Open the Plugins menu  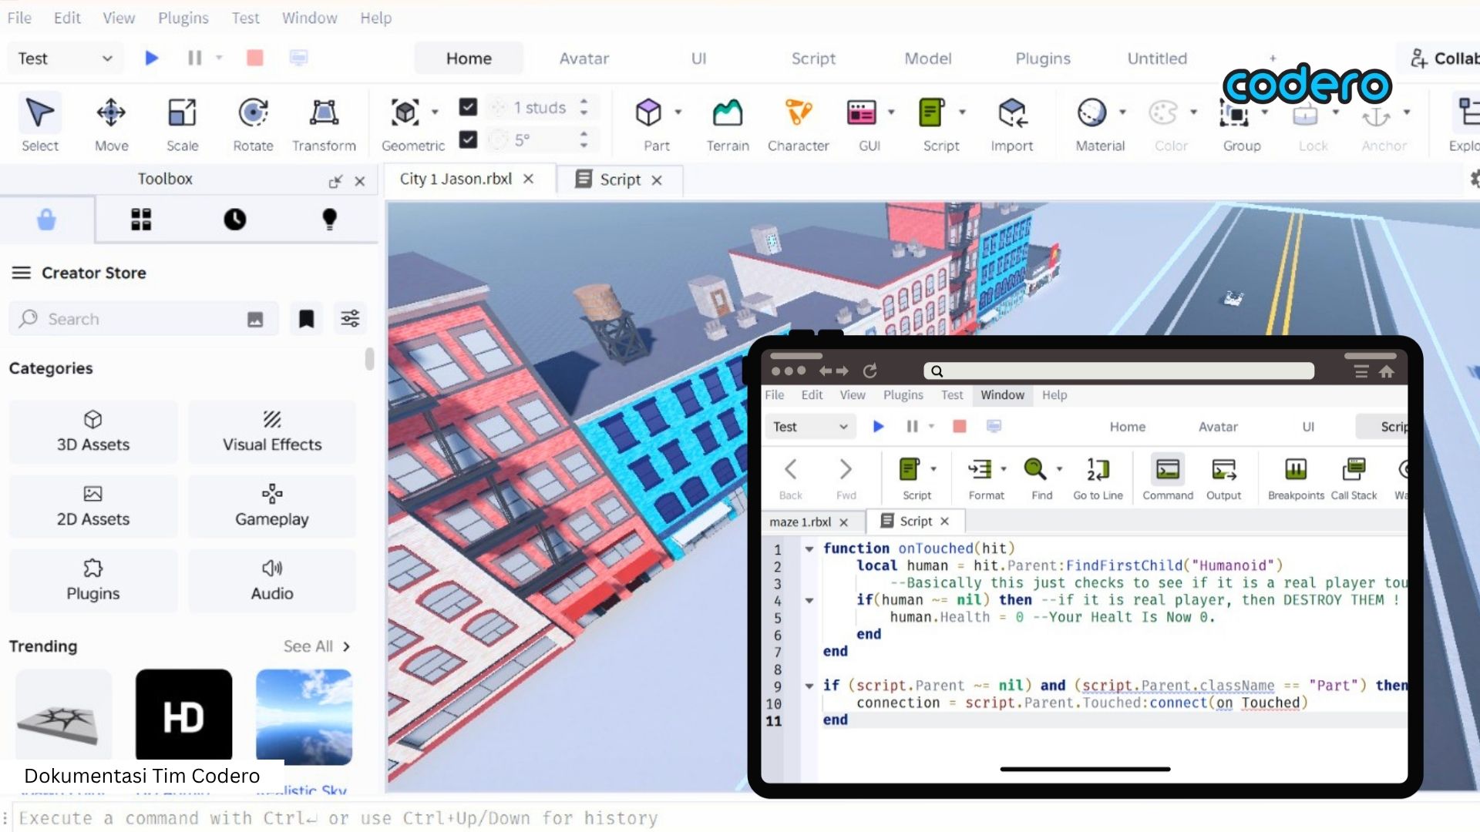point(183,18)
